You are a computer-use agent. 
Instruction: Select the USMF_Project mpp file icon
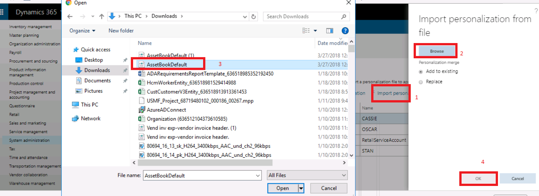[x=142, y=101]
